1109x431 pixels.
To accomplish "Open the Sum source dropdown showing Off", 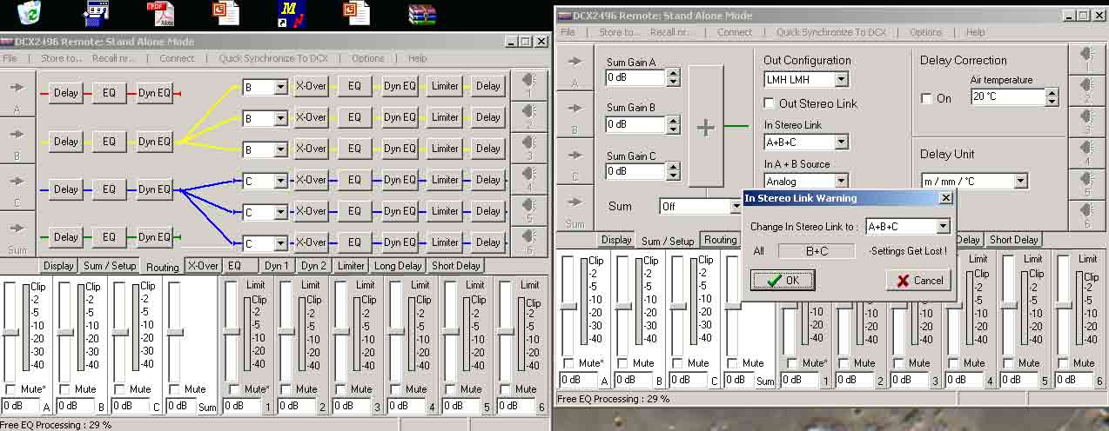I will [x=736, y=207].
